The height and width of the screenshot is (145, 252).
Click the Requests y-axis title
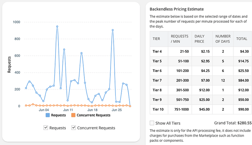pyautogui.click(x=9, y=65)
